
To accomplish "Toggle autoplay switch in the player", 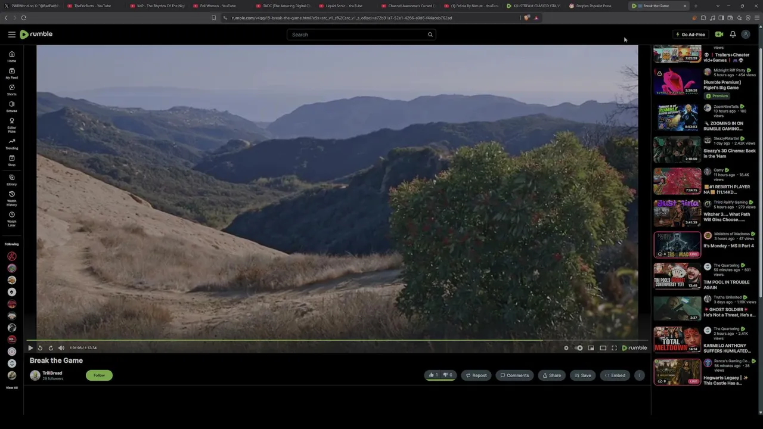I will point(579,348).
